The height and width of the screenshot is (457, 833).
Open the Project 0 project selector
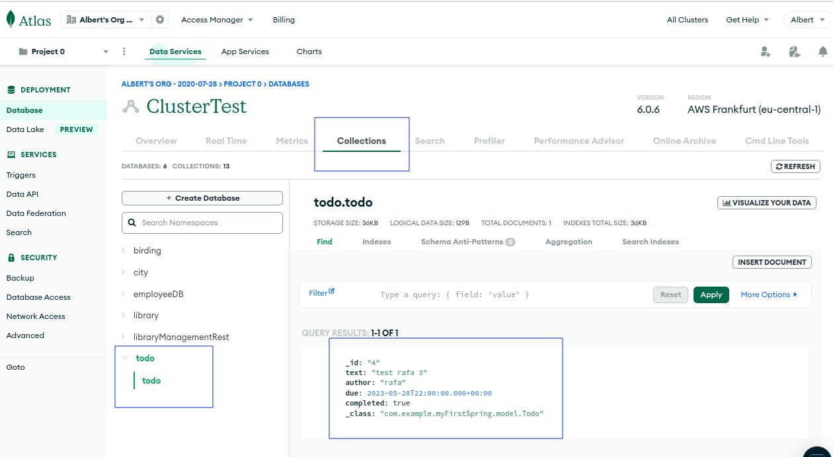tap(63, 52)
